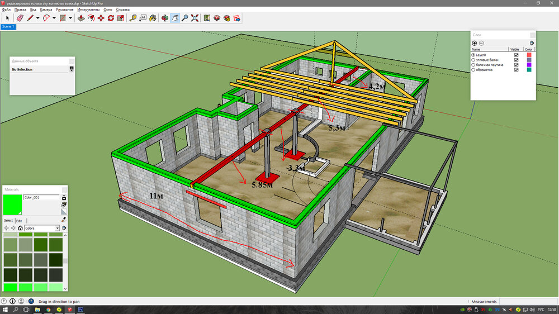This screenshot has width=559, height=314.
Task: Activate the Rotate tool icon
Action: click(x=111, y=18)
